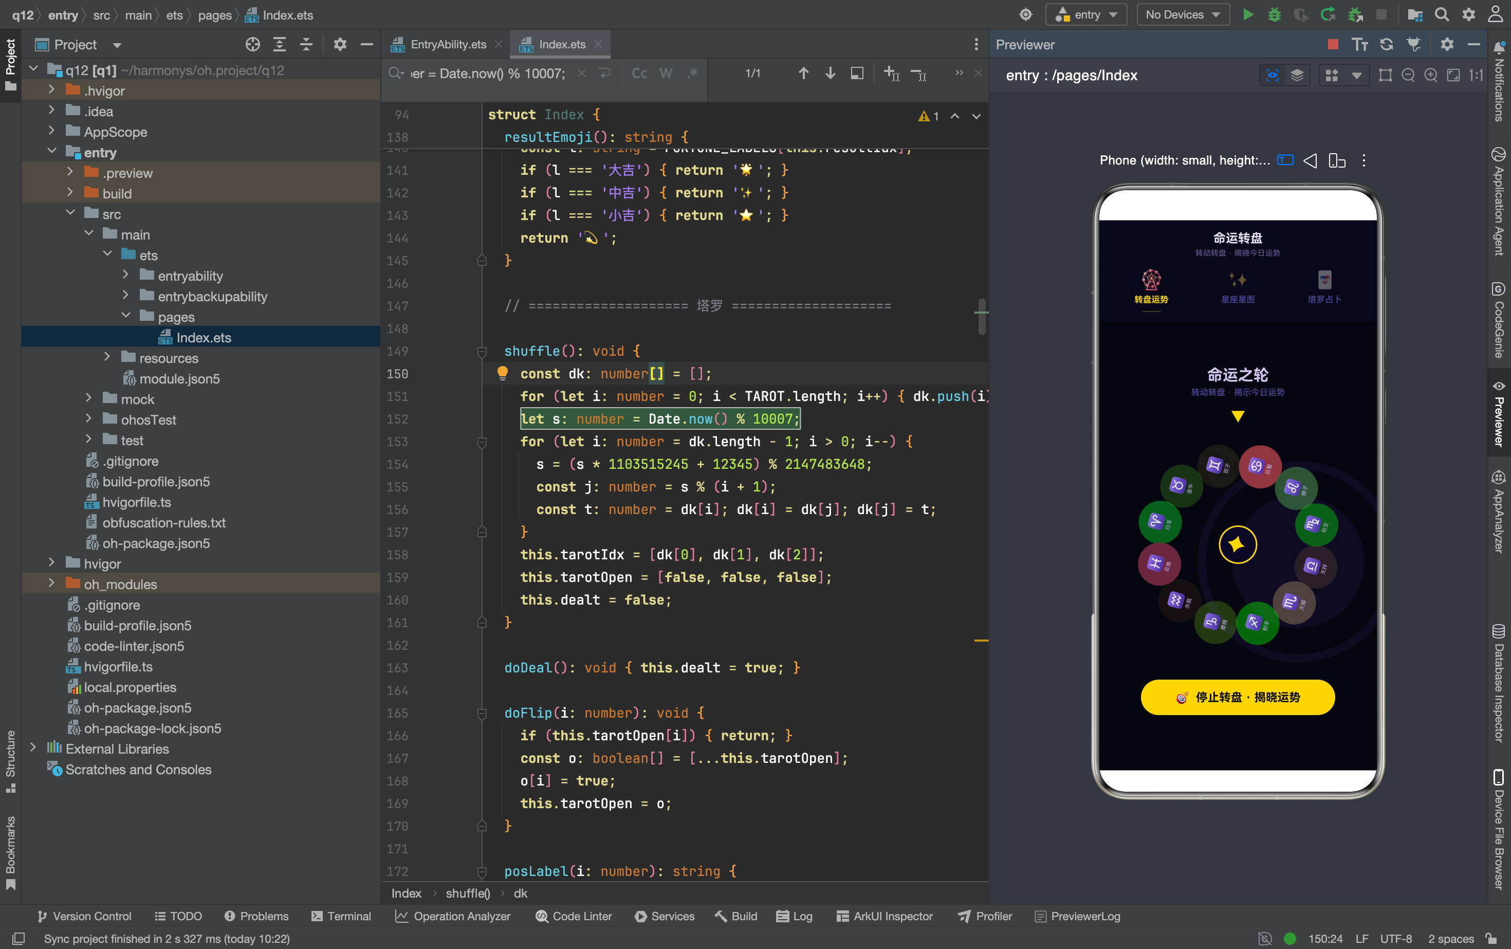This screenshot has height=949, width=1511.
Task: Click 塔罗占卜 tab in the phone preview
Action: coord(1324,287)
